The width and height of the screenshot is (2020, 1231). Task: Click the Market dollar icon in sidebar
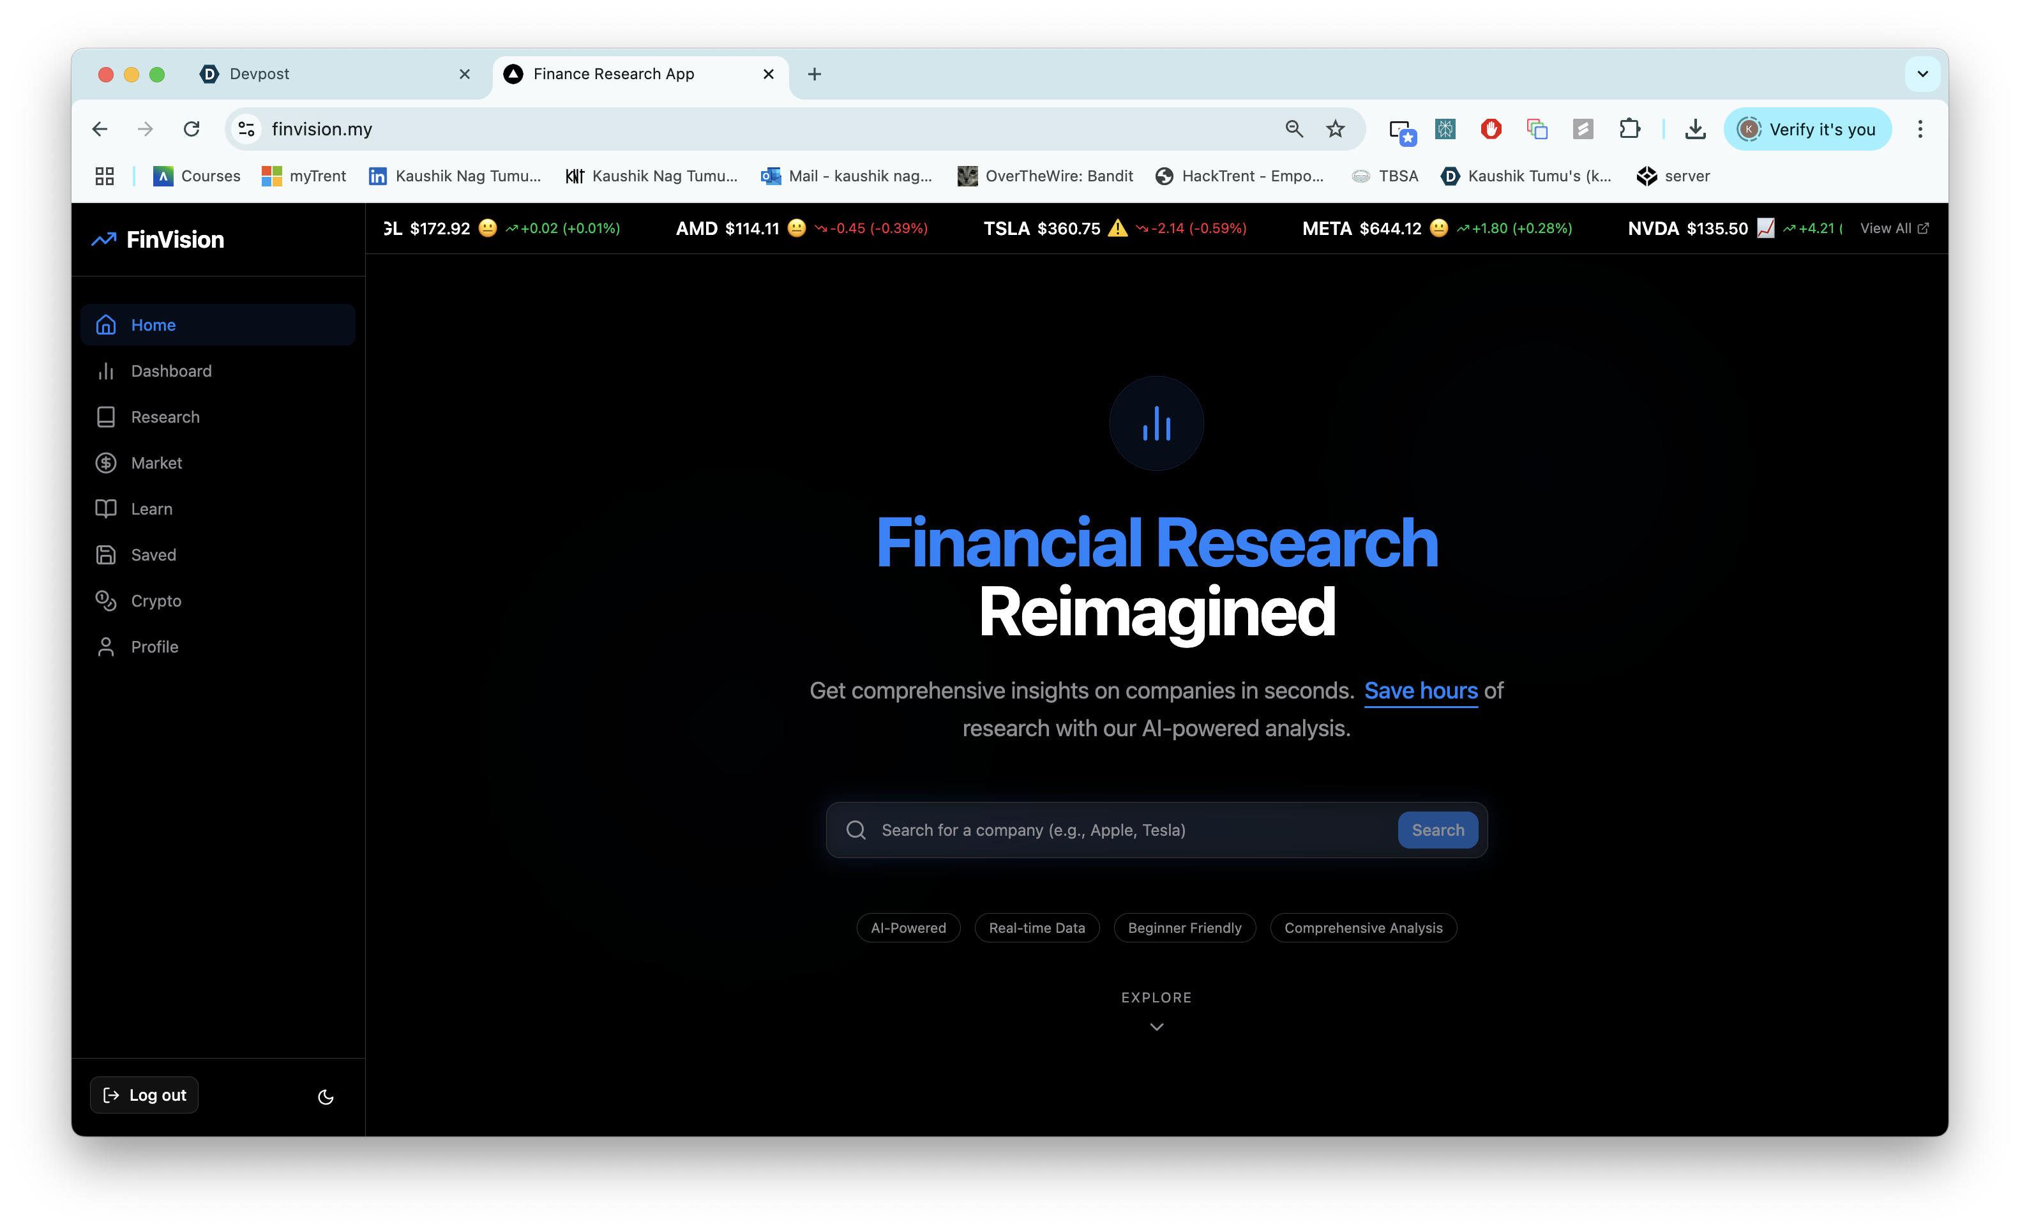pos(106,464)
